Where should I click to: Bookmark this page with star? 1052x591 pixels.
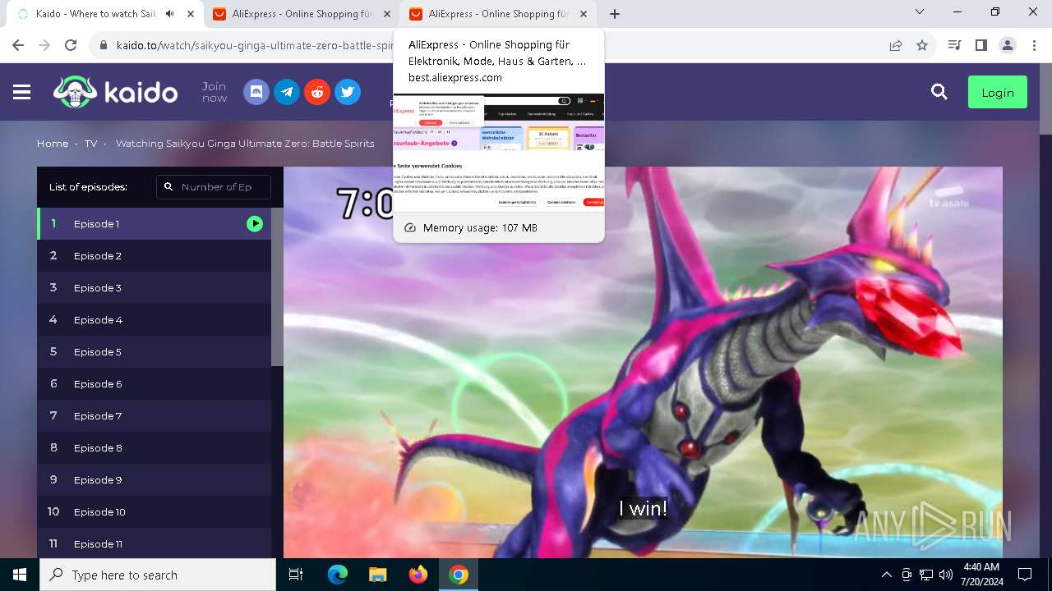pyautogui.click(x=922, y=45)
